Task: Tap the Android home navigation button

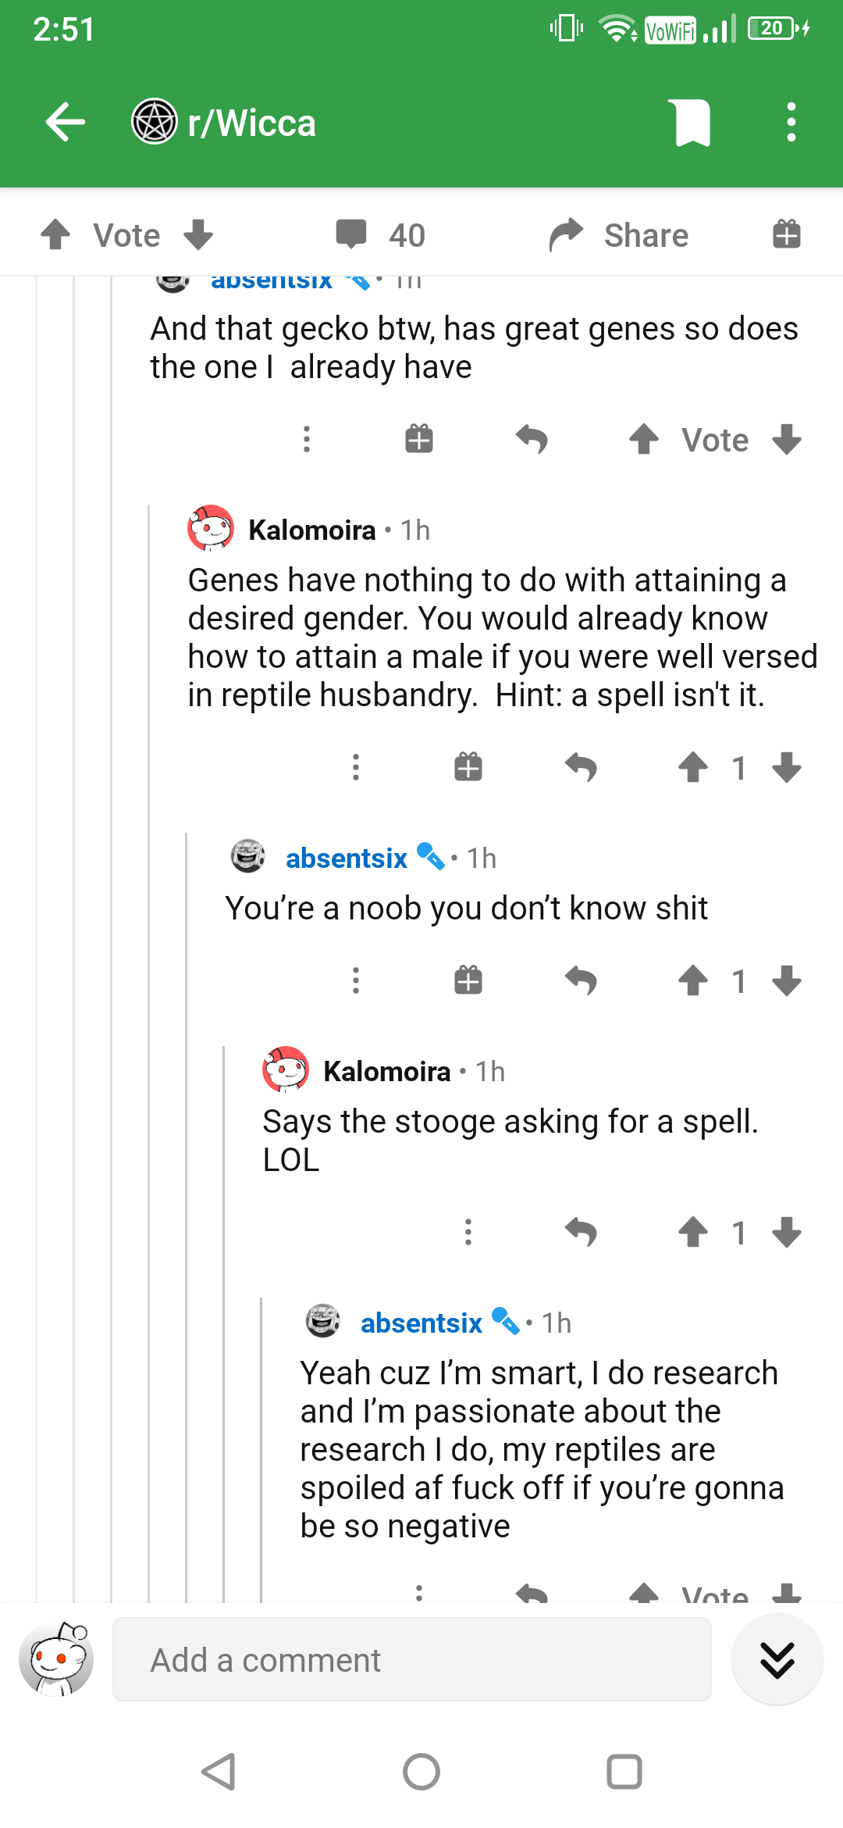Action: [421, 1772]
